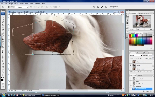The width and height of the screenshot is (155, 97).
Task: Open the Workspace dropdown
Action: (x=113, y=7)
